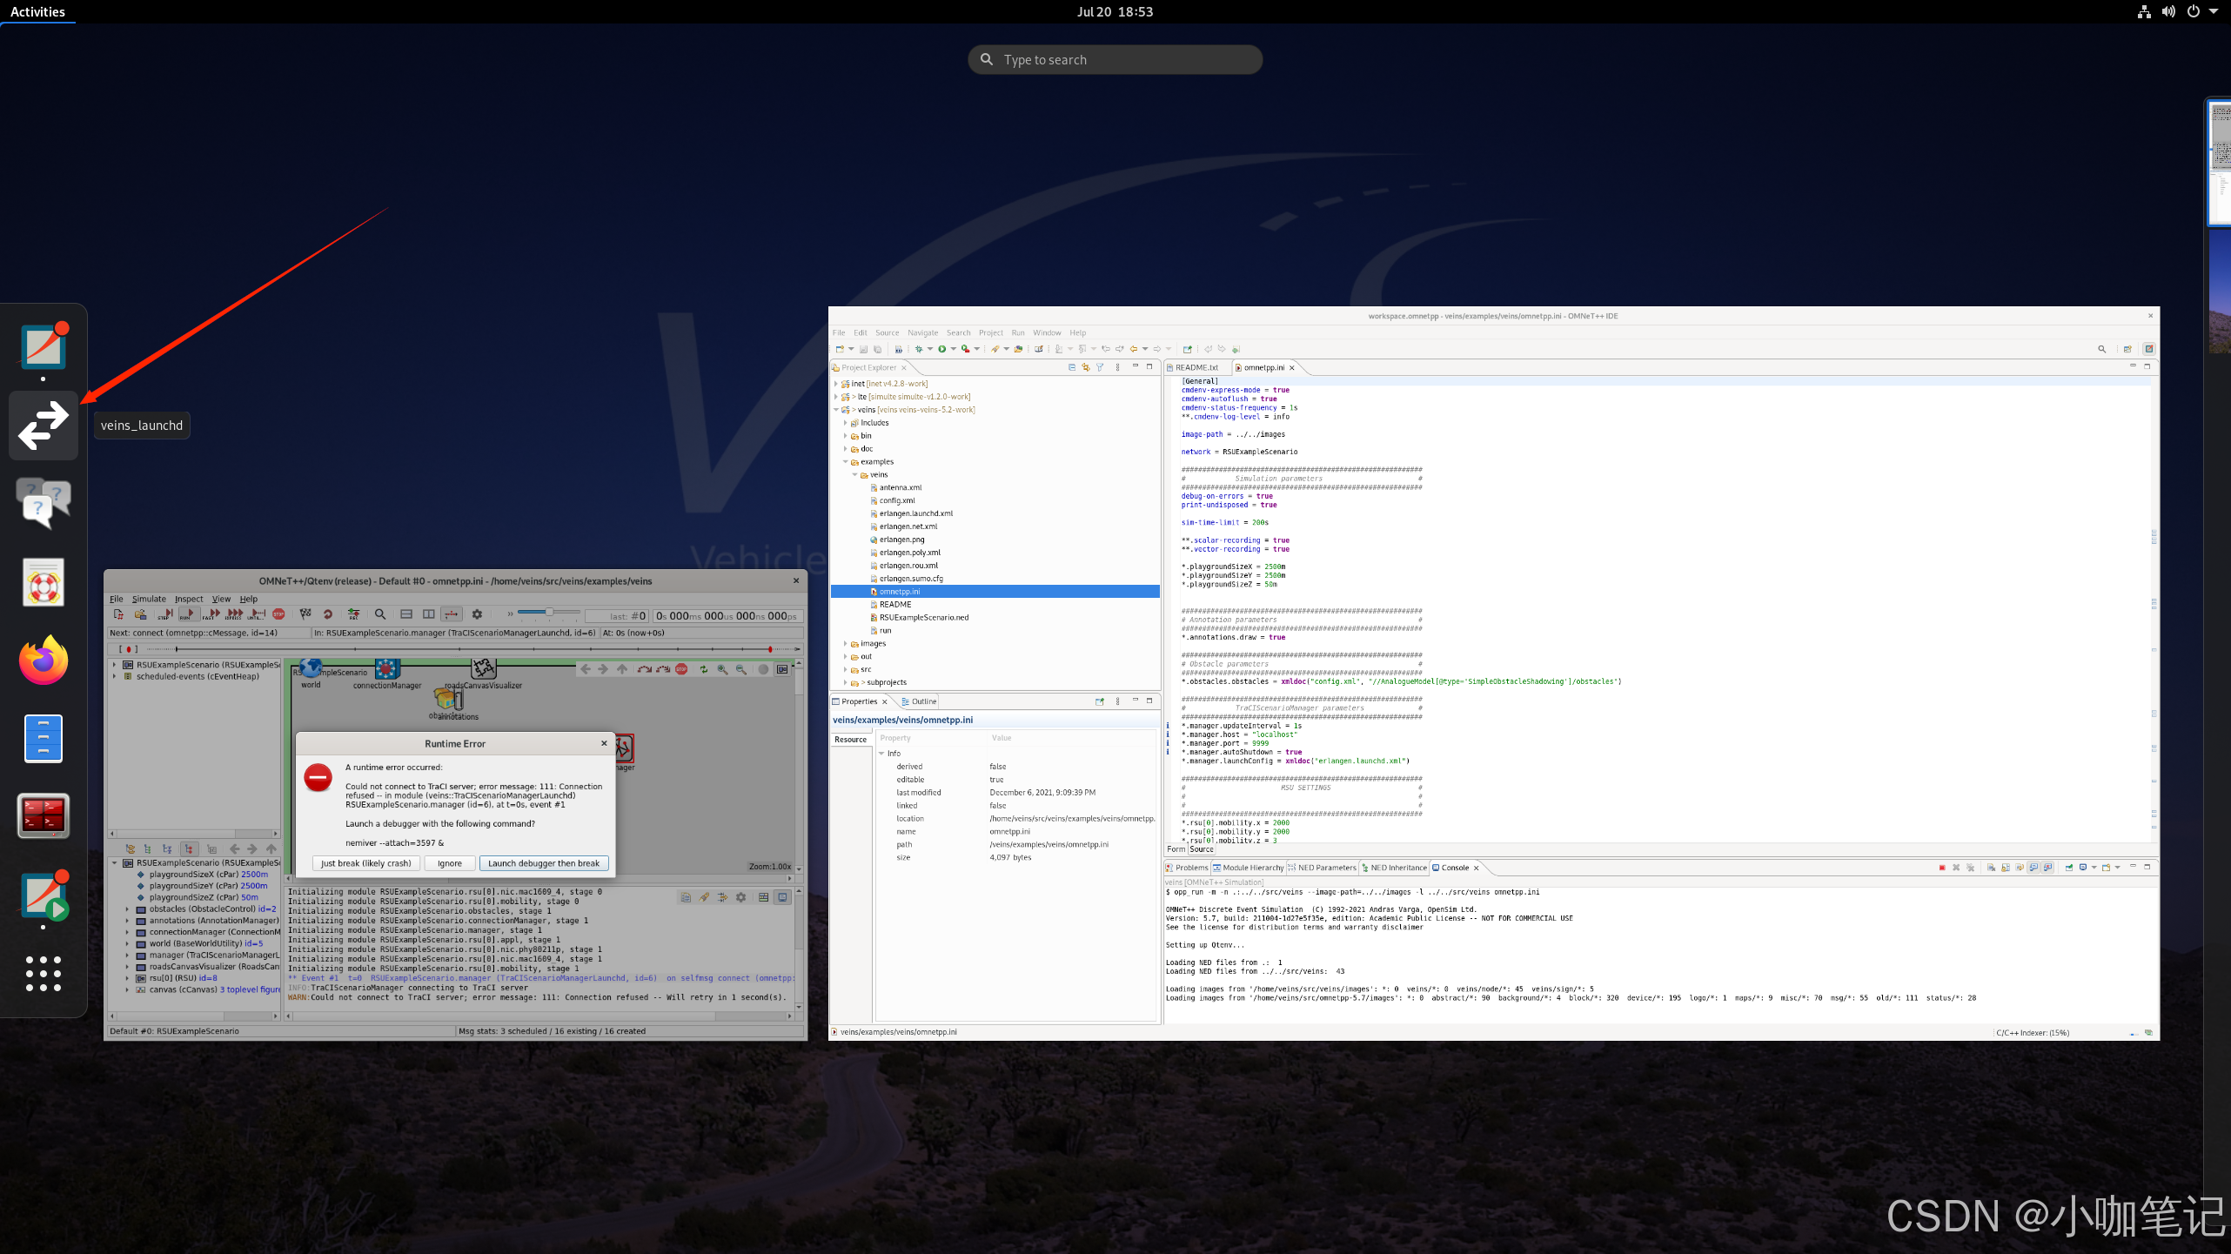
Task: Click Ignore button in Runtime Error dialog
Action: tap(450, 863)
